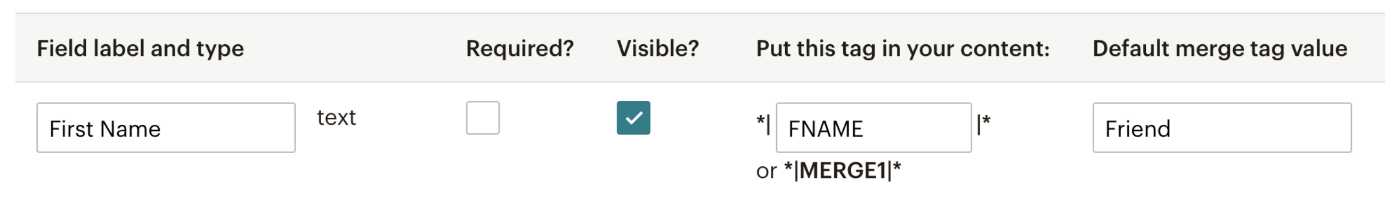Click the "Visible?" column header
This screenshot has height=202, width=1385.
click(657, 49)
